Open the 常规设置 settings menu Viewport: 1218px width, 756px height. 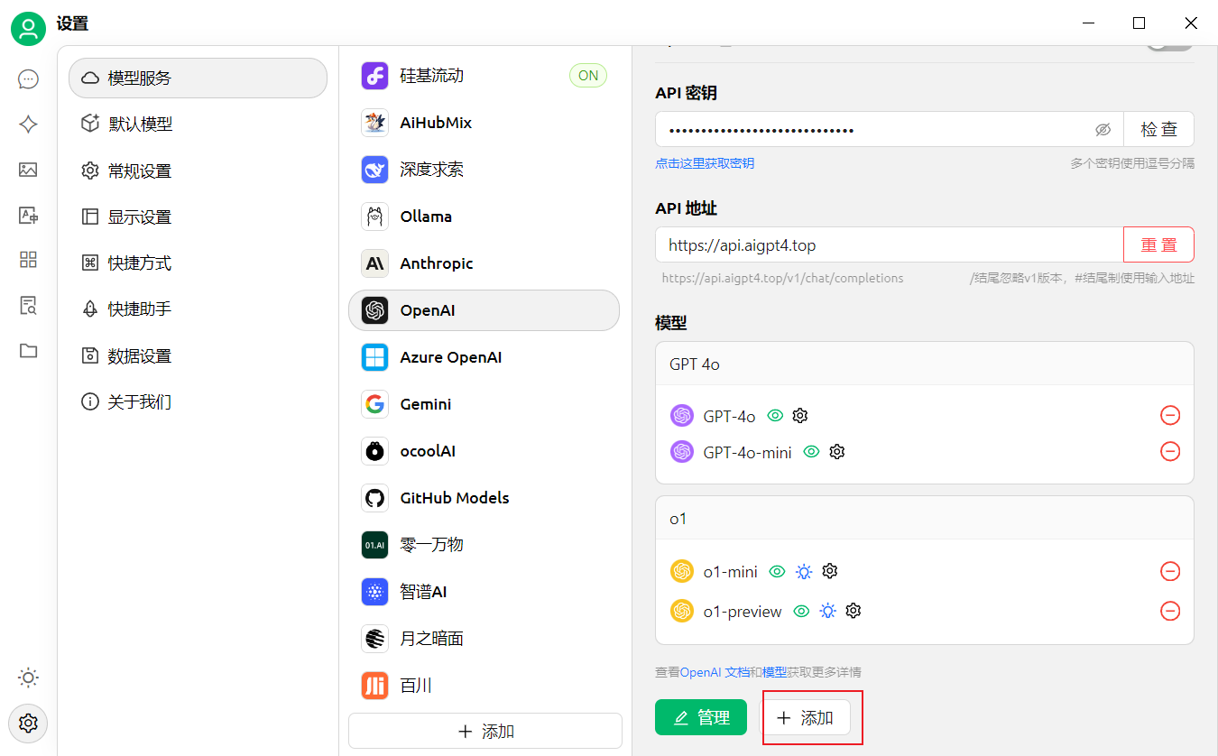(198, 171)
